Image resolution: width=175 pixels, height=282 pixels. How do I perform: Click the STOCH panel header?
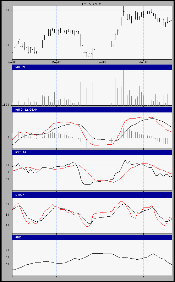92,195
